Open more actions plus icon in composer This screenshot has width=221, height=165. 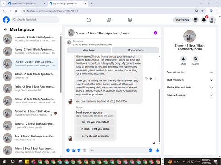pyautogui.click(x=68, y=150)
